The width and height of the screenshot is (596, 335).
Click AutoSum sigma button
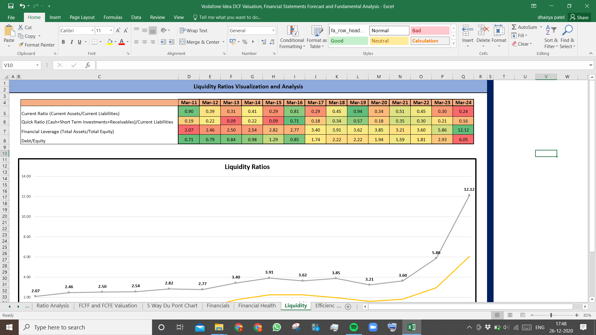pos(524,27)
